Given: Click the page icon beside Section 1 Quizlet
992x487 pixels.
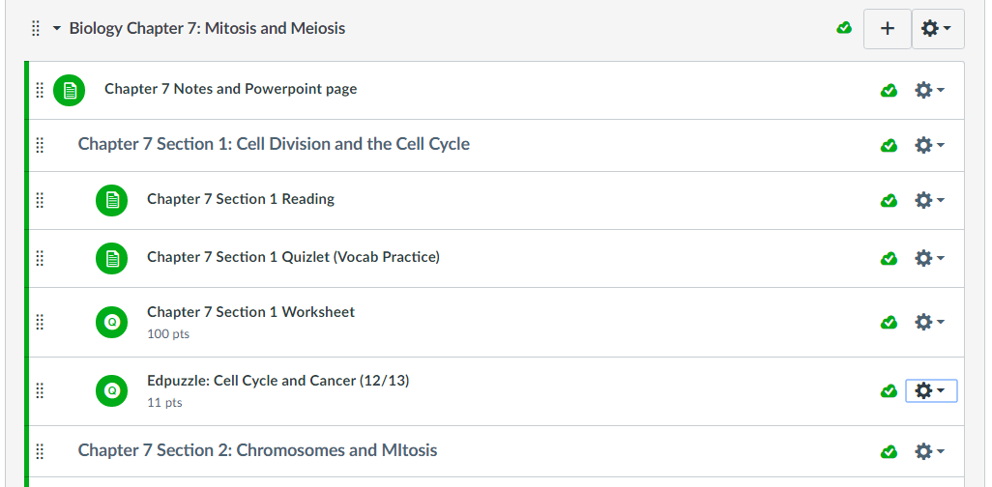Looking at the screenshot, I should tap(111, 258).
